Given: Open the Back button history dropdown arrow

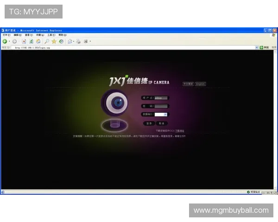Looking at the screenshot, I should (9, 42).
